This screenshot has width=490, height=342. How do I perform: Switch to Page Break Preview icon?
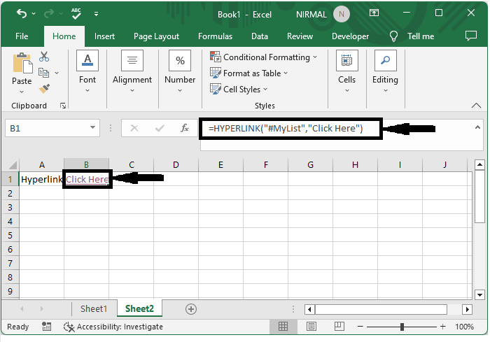tap(339, 327)
